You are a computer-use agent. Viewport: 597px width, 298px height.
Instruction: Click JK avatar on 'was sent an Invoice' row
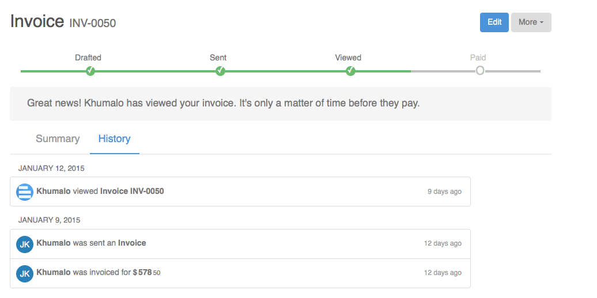click(x=25, y=244)
